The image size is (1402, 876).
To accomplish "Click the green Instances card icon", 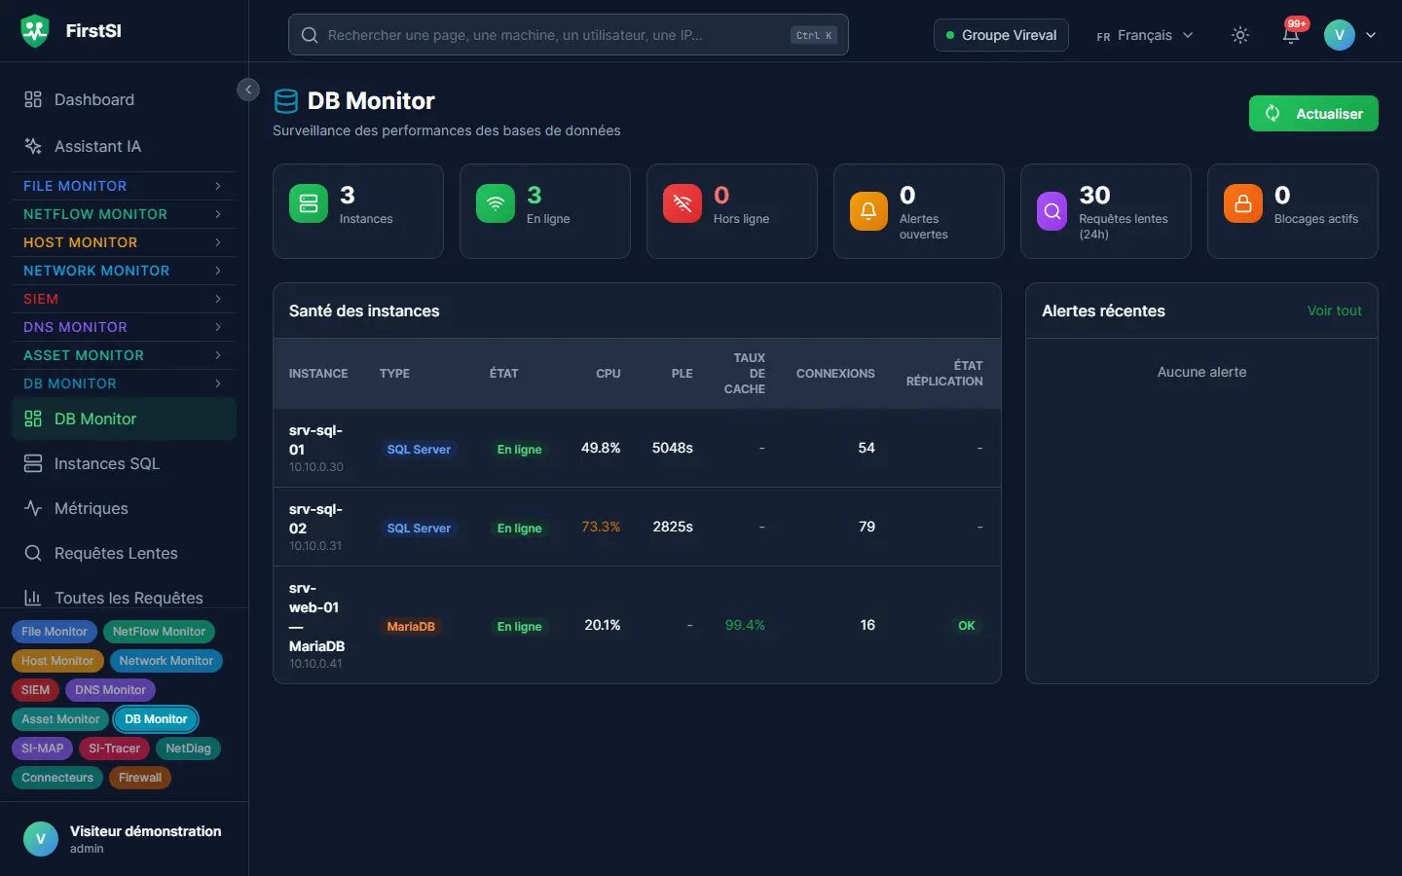I will click(309, 203).
